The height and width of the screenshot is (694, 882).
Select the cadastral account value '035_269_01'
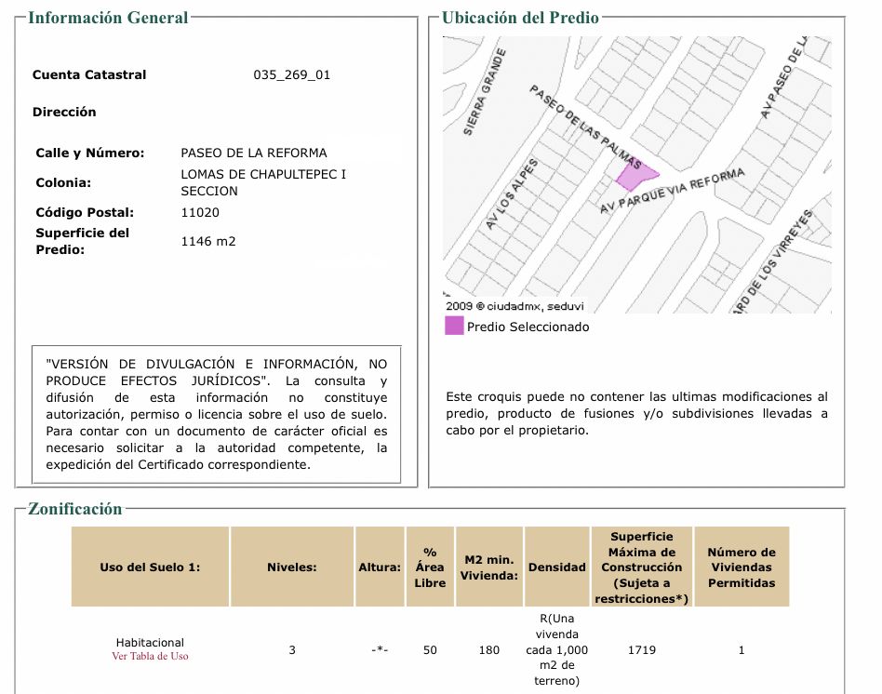click(292, 74)
